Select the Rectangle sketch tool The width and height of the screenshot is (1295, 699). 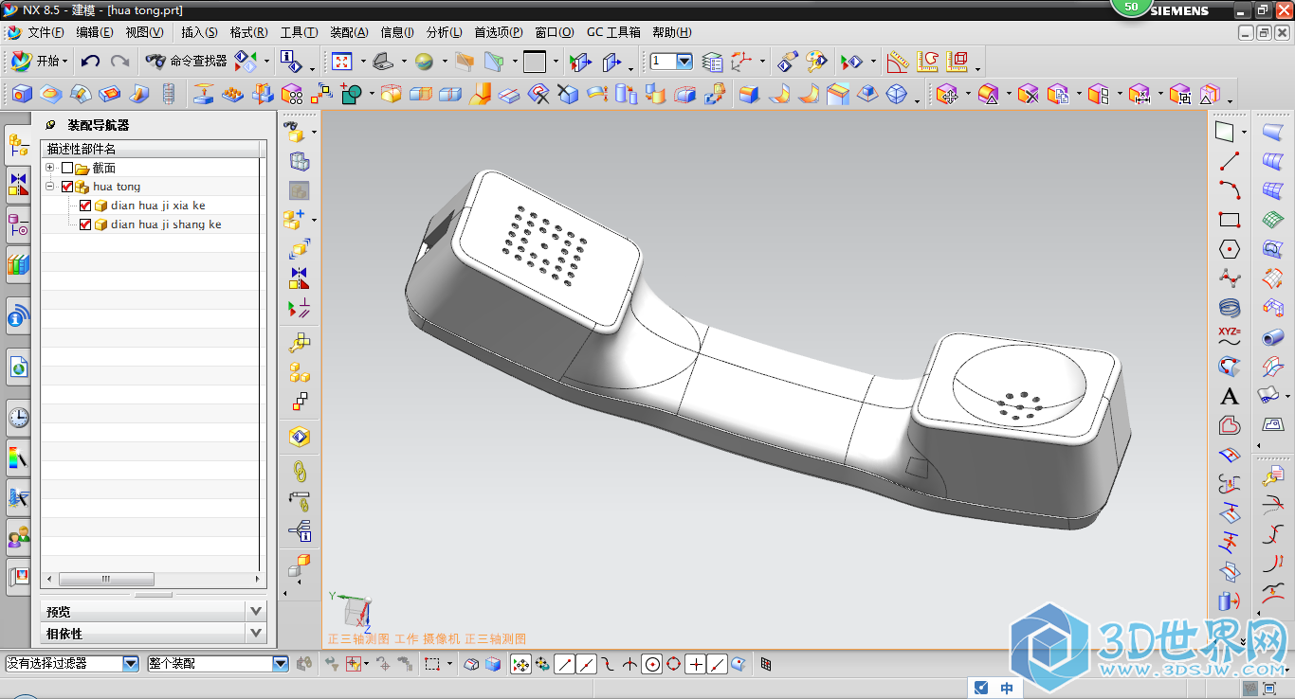[1230, 220]
